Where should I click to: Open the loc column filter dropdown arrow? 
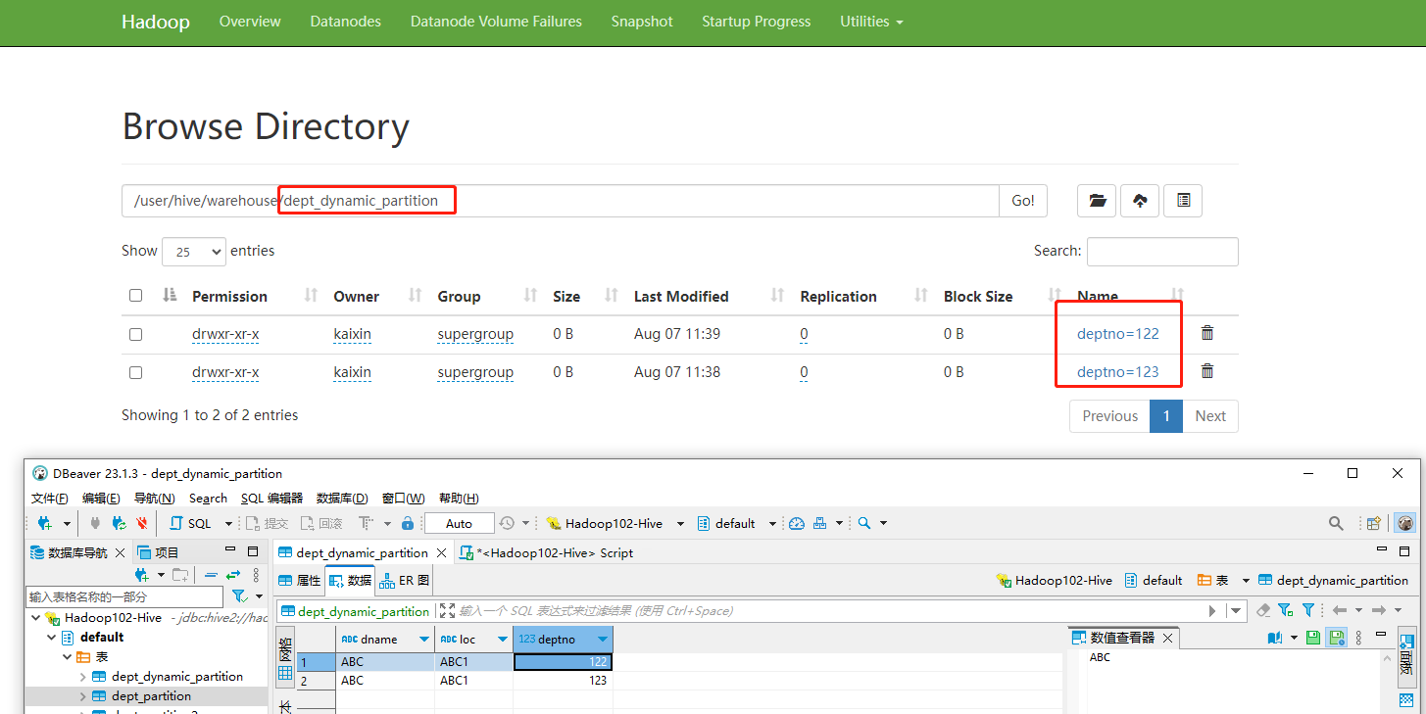(x=503, y=639)
